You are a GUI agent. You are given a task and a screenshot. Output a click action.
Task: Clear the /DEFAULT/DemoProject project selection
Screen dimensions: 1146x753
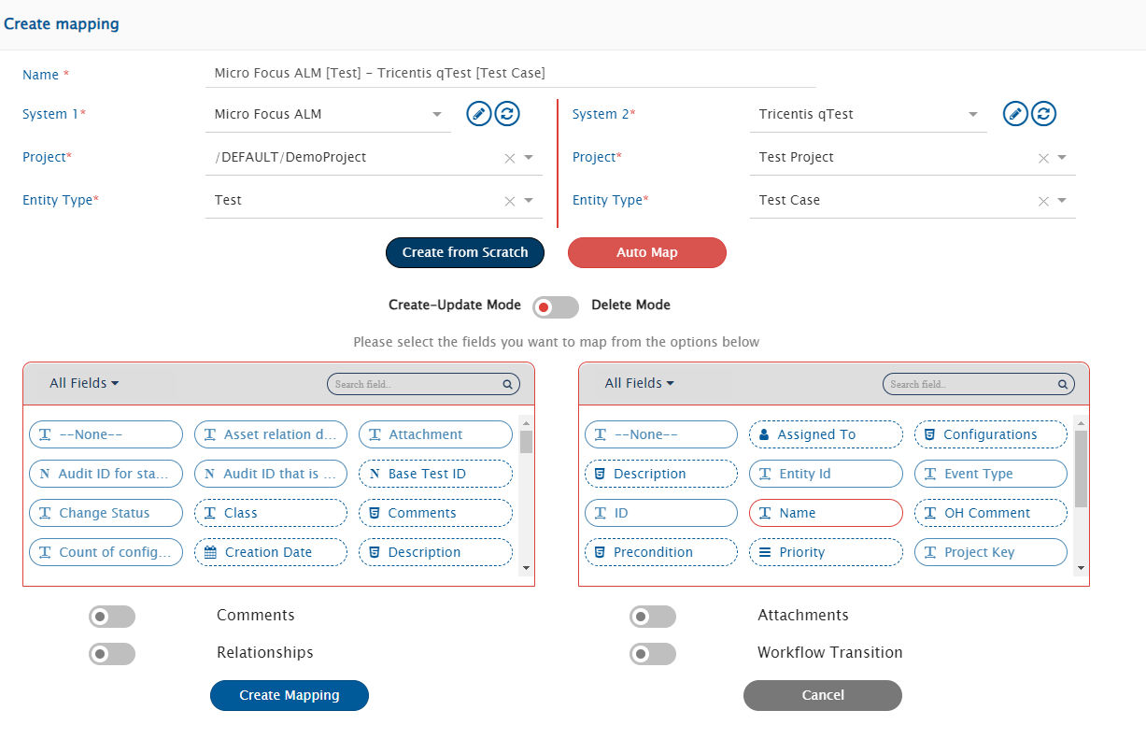(510, 158)
